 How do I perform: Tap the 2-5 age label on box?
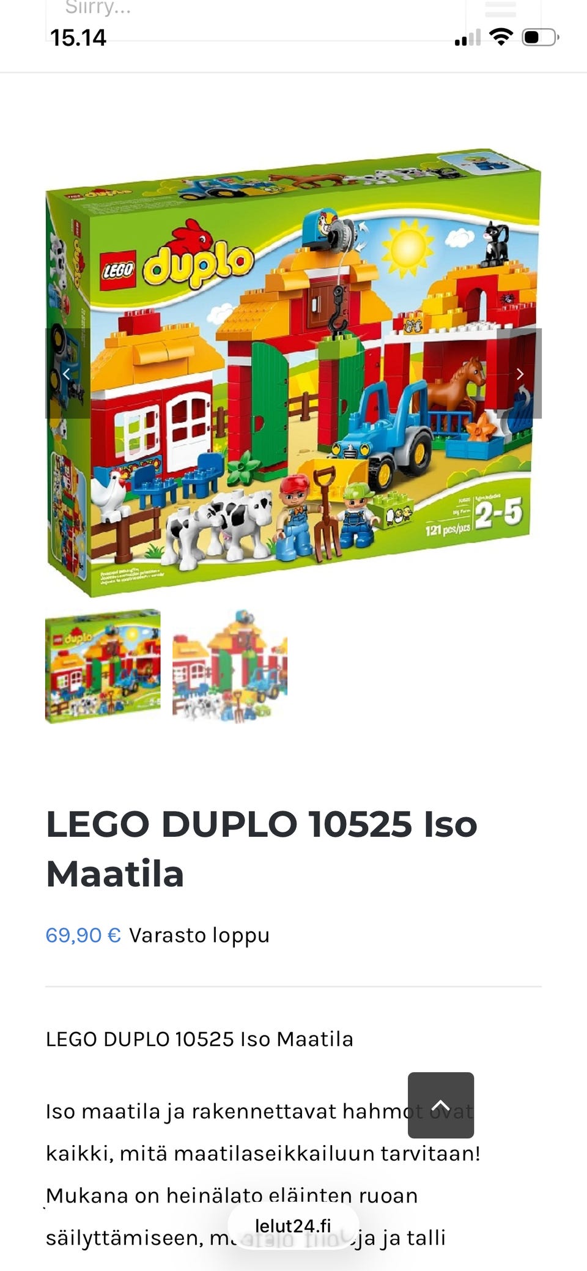point(499,514)
